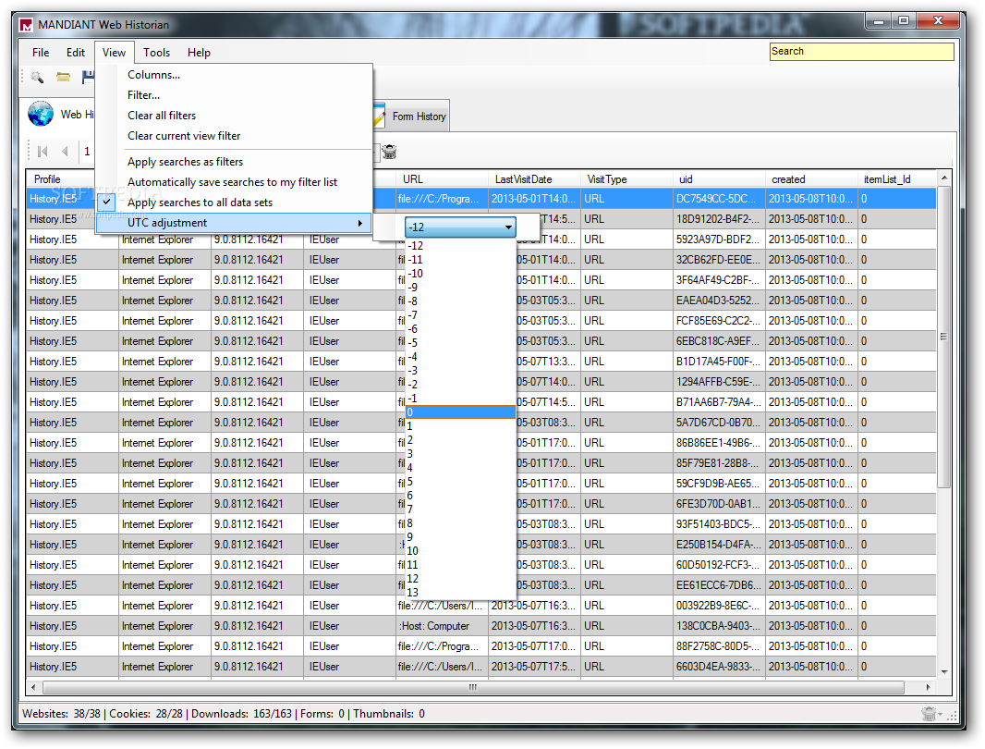This screenshot has height=749, width=985.
Task: Click the save floppy disk icon
Action: click(88, 78)
